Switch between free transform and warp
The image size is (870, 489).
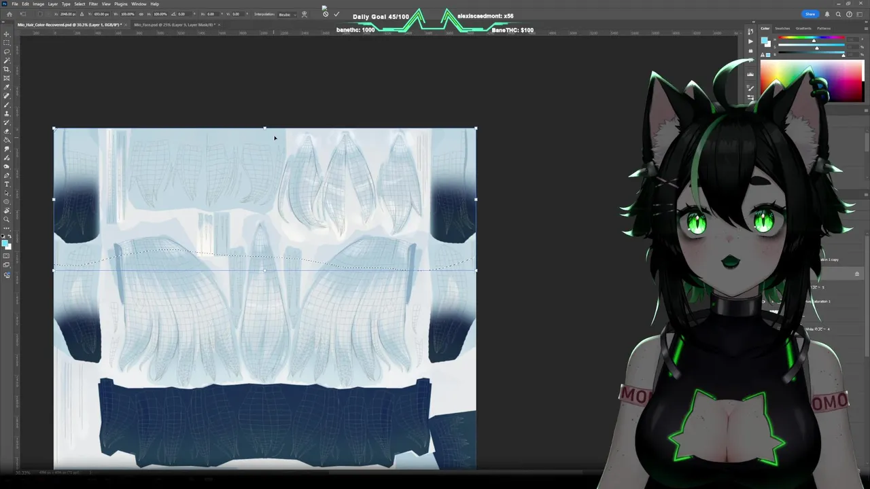coord(304,14)
